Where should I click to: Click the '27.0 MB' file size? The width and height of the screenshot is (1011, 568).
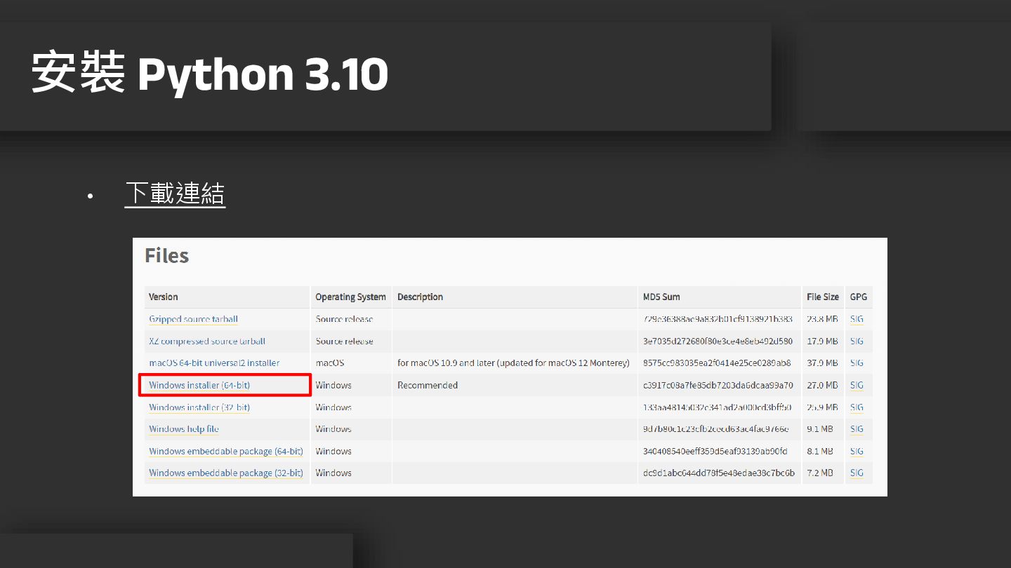[x=822, y=385]
